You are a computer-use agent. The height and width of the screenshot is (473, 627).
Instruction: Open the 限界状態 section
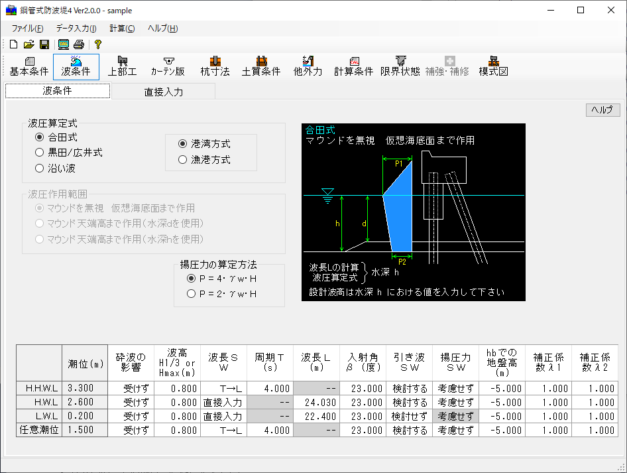[400, 67]
